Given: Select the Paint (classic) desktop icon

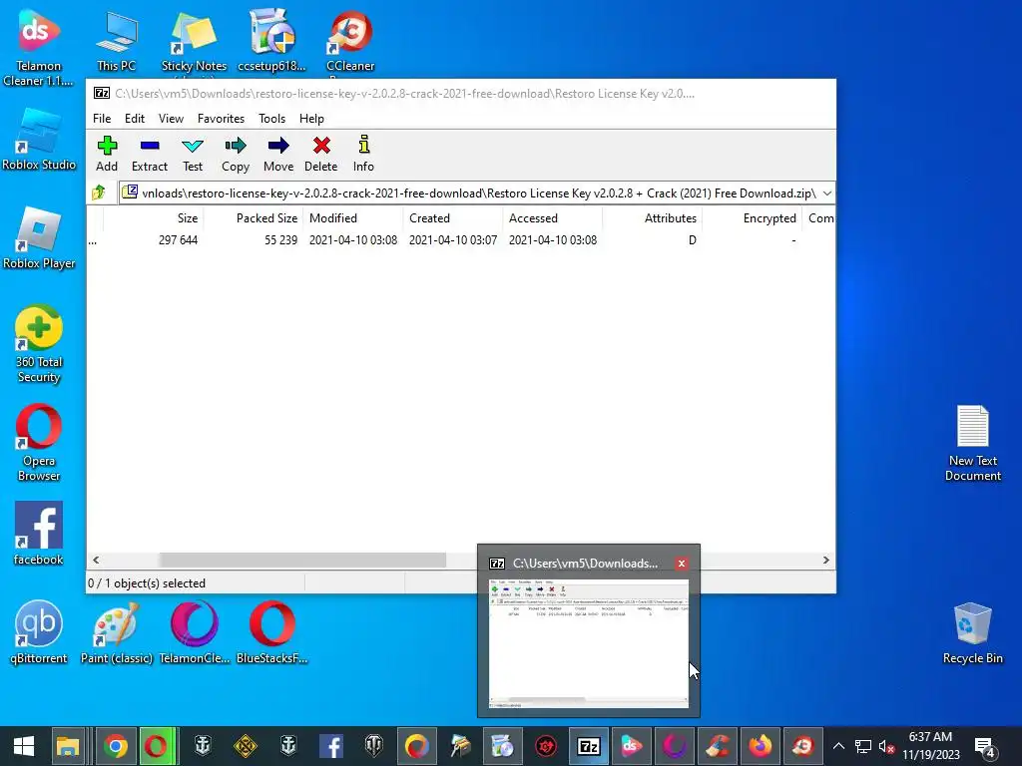Looking at the screenshot, I should coord(116,633).
